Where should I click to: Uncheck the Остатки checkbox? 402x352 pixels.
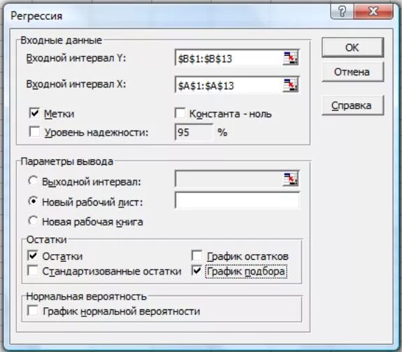33,256
